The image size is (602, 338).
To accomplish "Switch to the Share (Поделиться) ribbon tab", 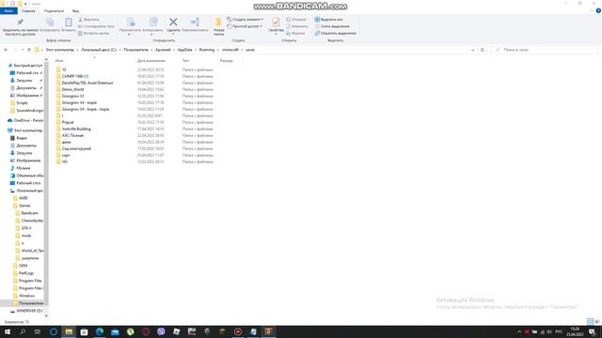I will point(54,10).
